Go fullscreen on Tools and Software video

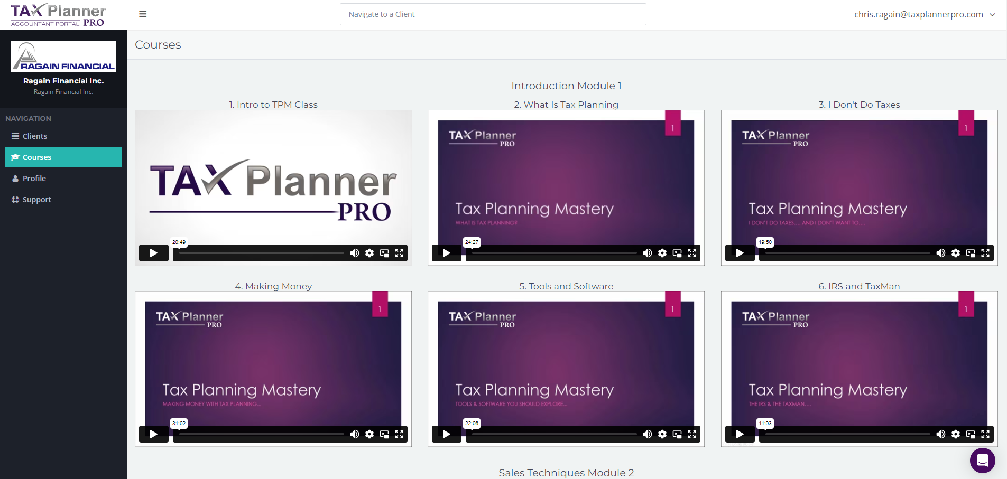click(x=692, y=434)
